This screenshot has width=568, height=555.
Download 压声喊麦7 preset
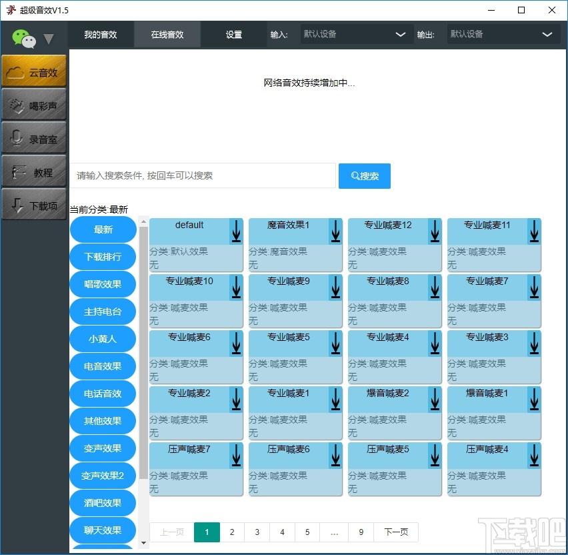(236, 456)
